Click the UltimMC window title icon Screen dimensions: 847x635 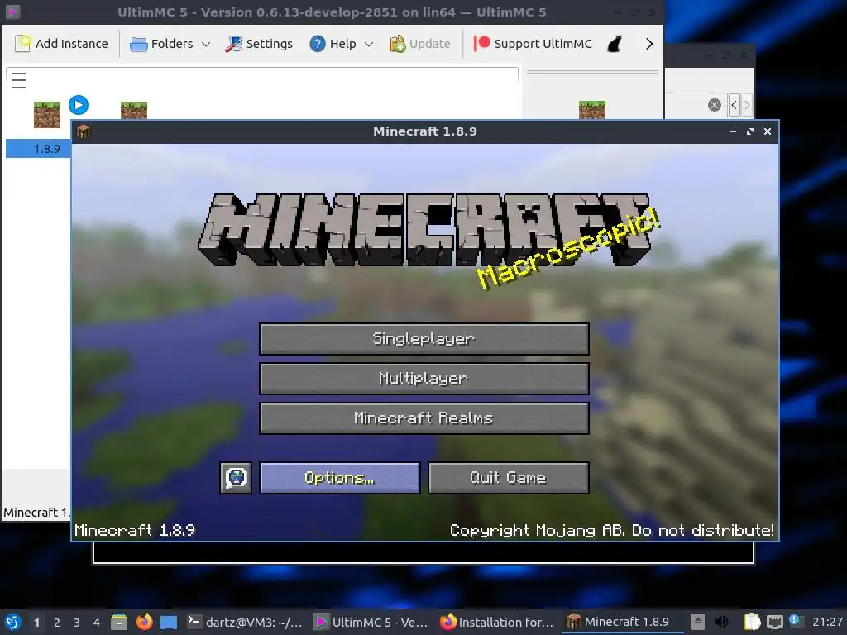click(x=12, y=12)
